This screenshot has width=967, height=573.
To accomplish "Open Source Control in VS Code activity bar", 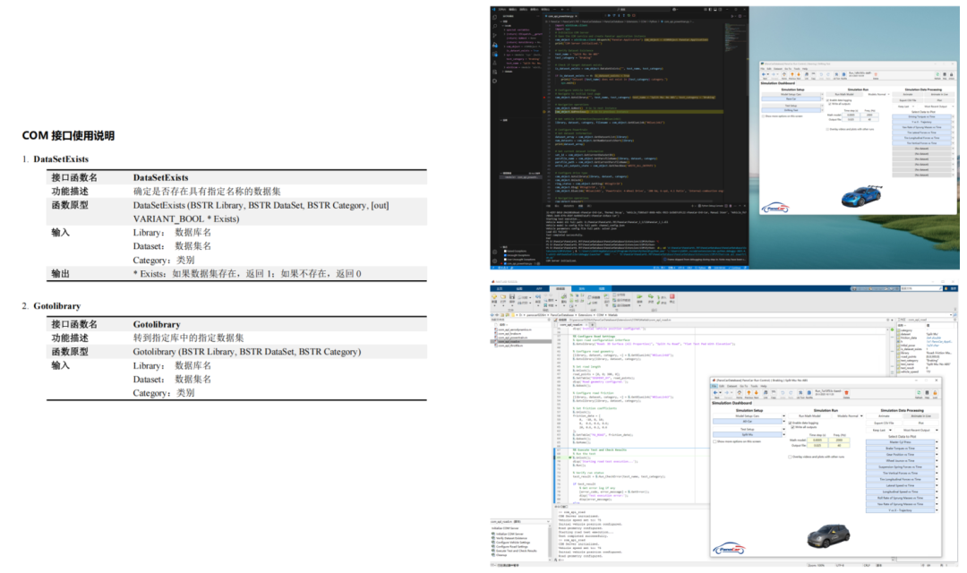I will [494, 35].
